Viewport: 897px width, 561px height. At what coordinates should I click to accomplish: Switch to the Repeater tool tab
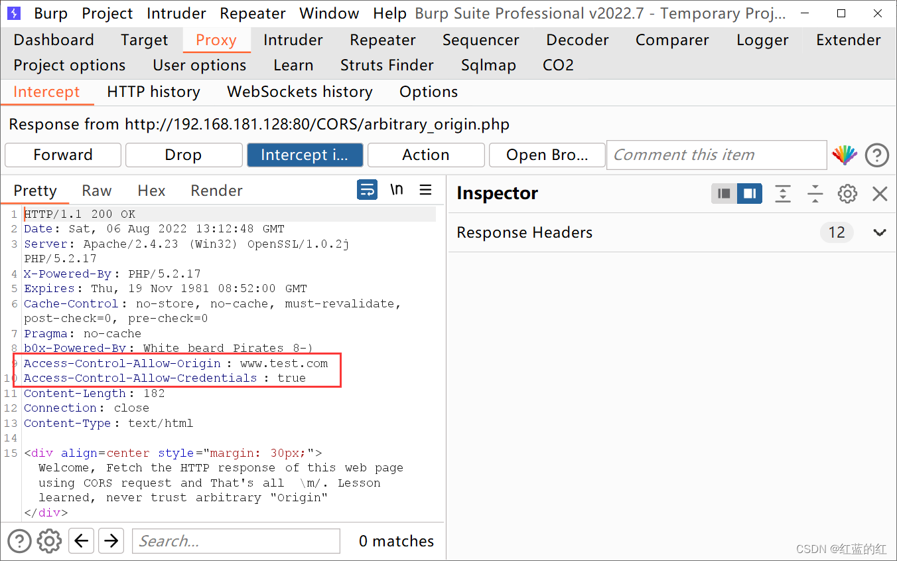coord(383,40)
